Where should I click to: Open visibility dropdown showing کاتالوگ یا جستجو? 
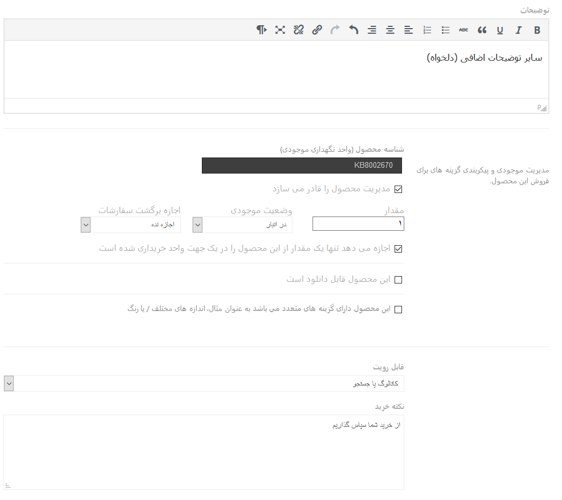[x=204, y=383]
